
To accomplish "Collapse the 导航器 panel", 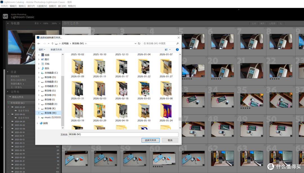I will (x=8, y=23).
